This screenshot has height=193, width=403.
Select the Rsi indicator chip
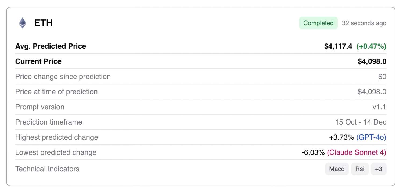click(360, 169)
